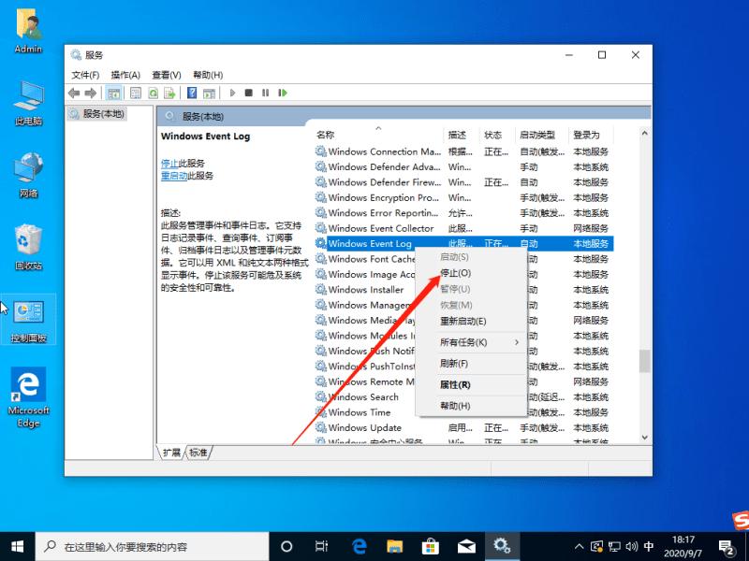Open the volume icon in system tray
749x561 pixels.
(x=631, y=546)
